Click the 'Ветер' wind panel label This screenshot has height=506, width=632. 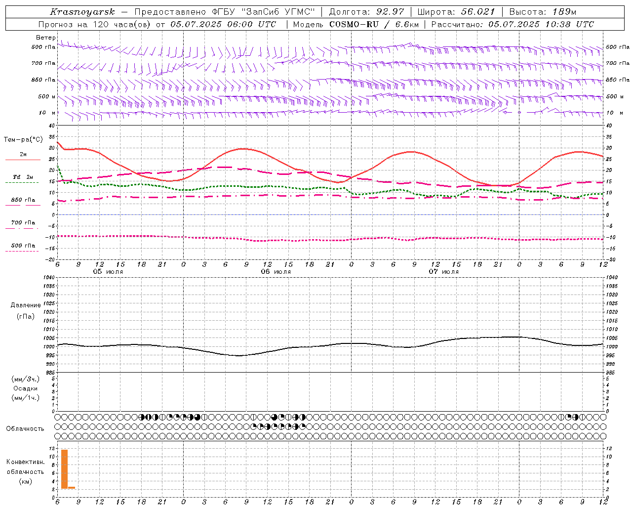(x=46, y=38)
